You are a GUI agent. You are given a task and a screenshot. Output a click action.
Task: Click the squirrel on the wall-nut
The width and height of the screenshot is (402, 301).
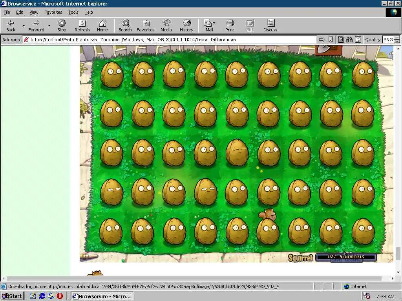pyautogui.click(x=268, y=214)
